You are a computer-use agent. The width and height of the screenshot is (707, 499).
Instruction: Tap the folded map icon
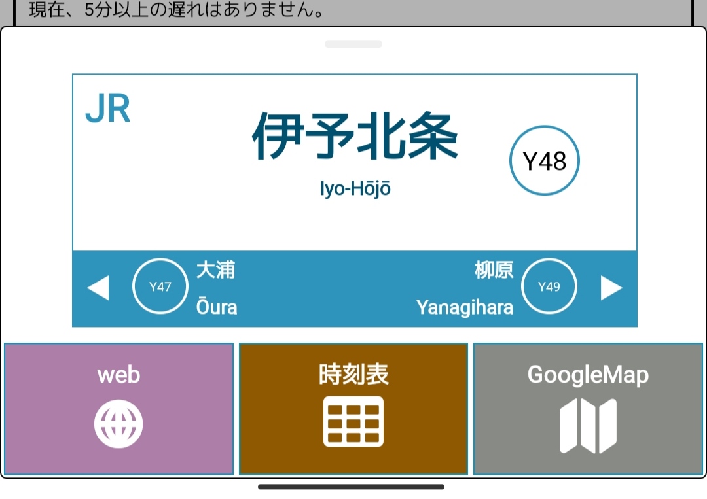588,426
